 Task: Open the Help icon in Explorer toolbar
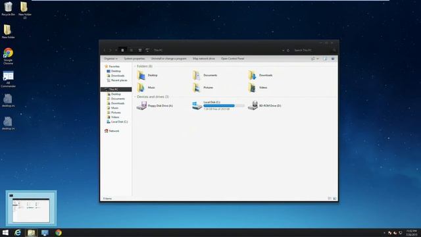pyautogui.click(x=333, y=59)
